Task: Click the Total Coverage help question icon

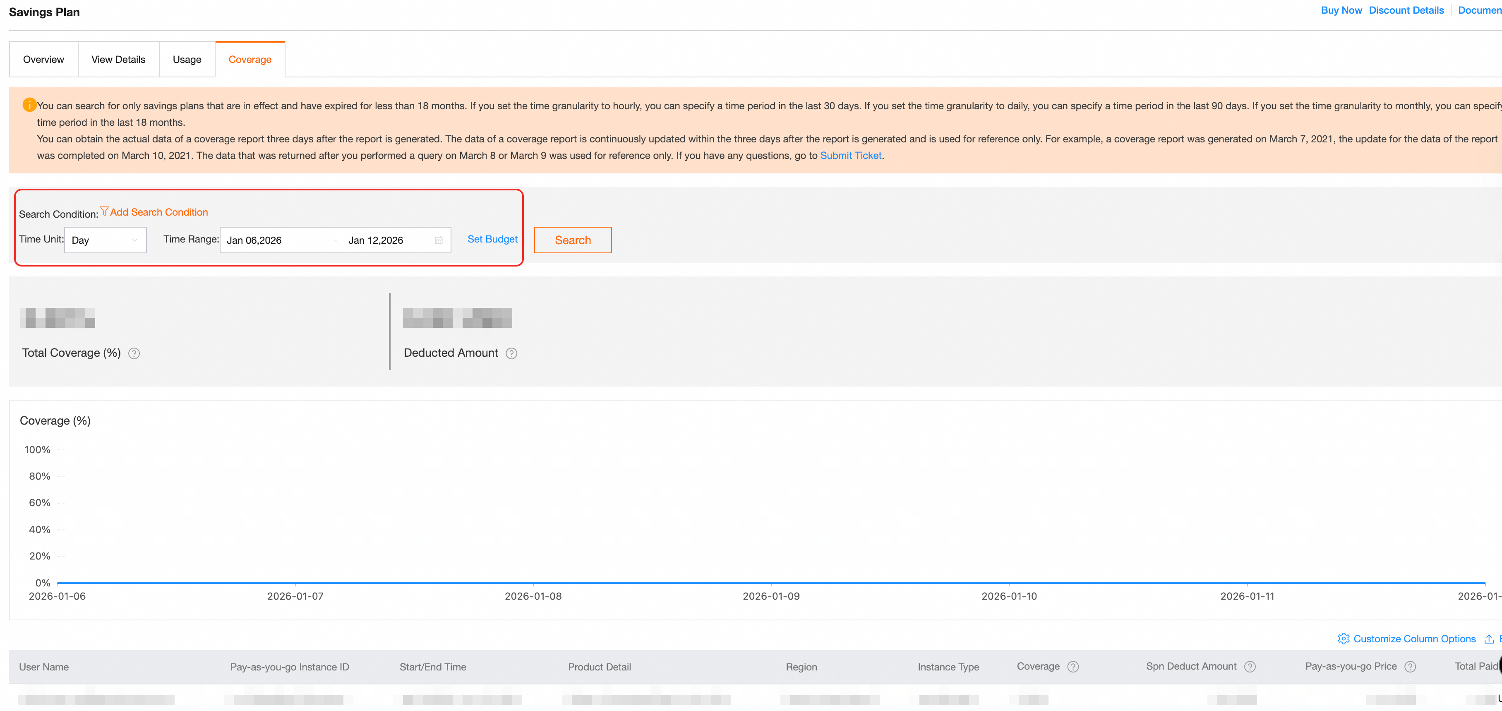Action: point(134,353)
